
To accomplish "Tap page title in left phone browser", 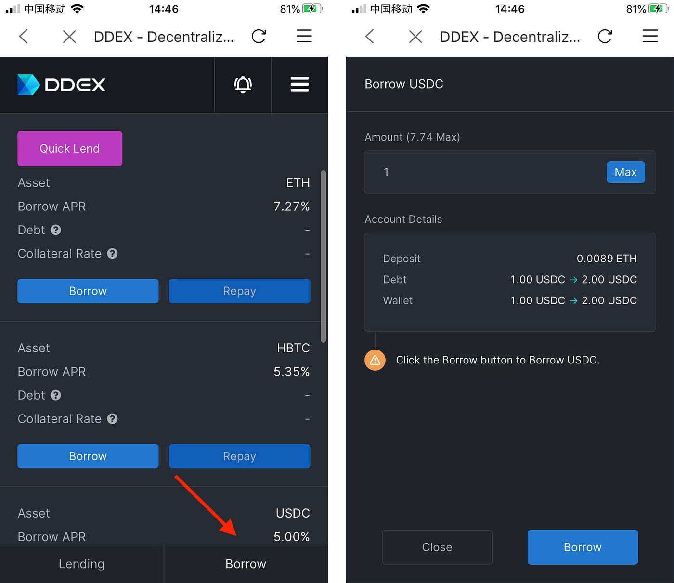I will 164,37.
